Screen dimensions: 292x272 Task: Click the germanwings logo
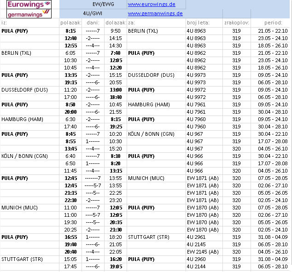pyautogui.click(x=29, y=14)
